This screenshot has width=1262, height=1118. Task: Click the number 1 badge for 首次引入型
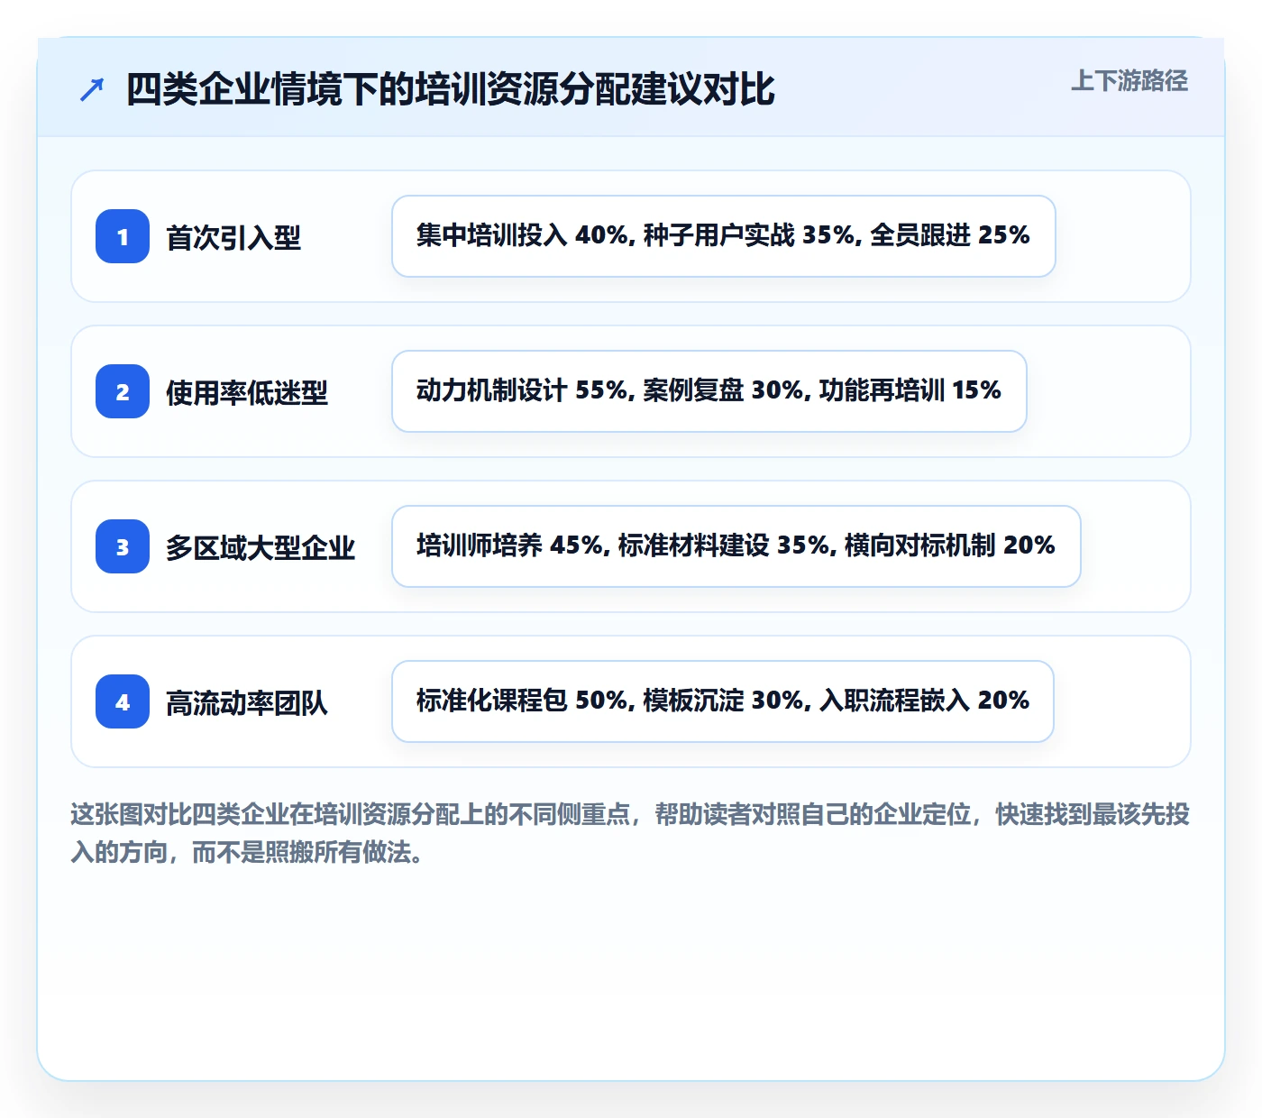tap(123, 236)
